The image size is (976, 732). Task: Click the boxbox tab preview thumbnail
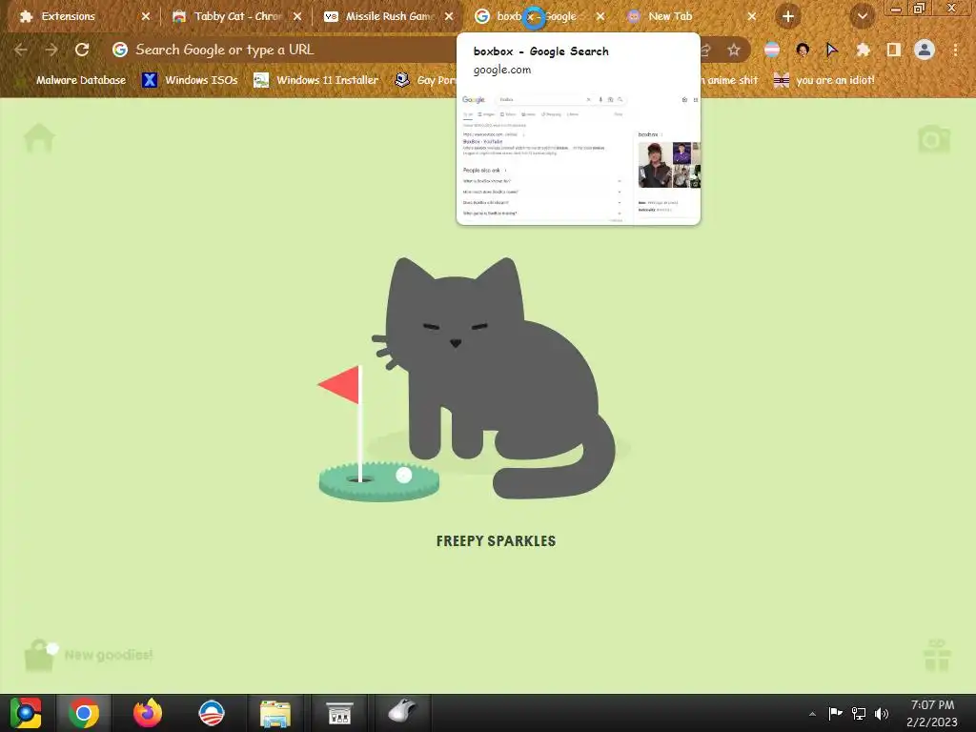coord(579,155)
